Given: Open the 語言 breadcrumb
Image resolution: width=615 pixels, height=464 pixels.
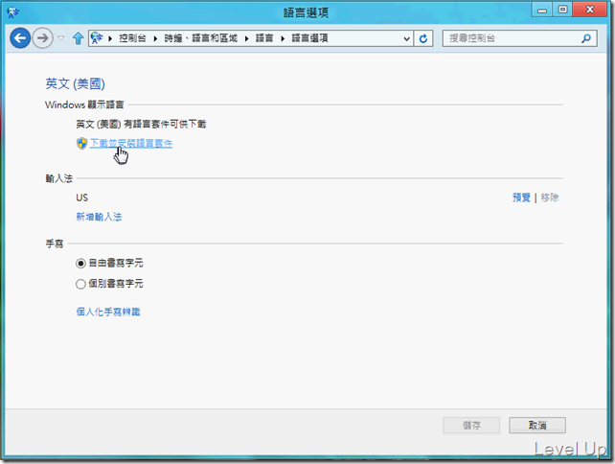Looking at the screenshot, I should click(x=264, y=38).
